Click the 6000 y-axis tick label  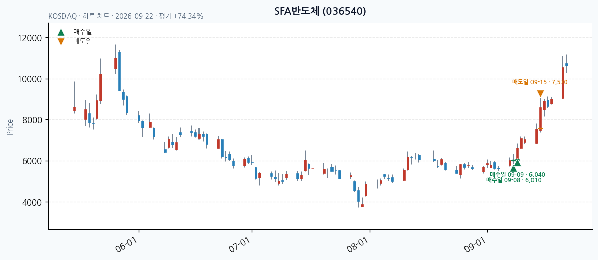click(x=32, y=161)
